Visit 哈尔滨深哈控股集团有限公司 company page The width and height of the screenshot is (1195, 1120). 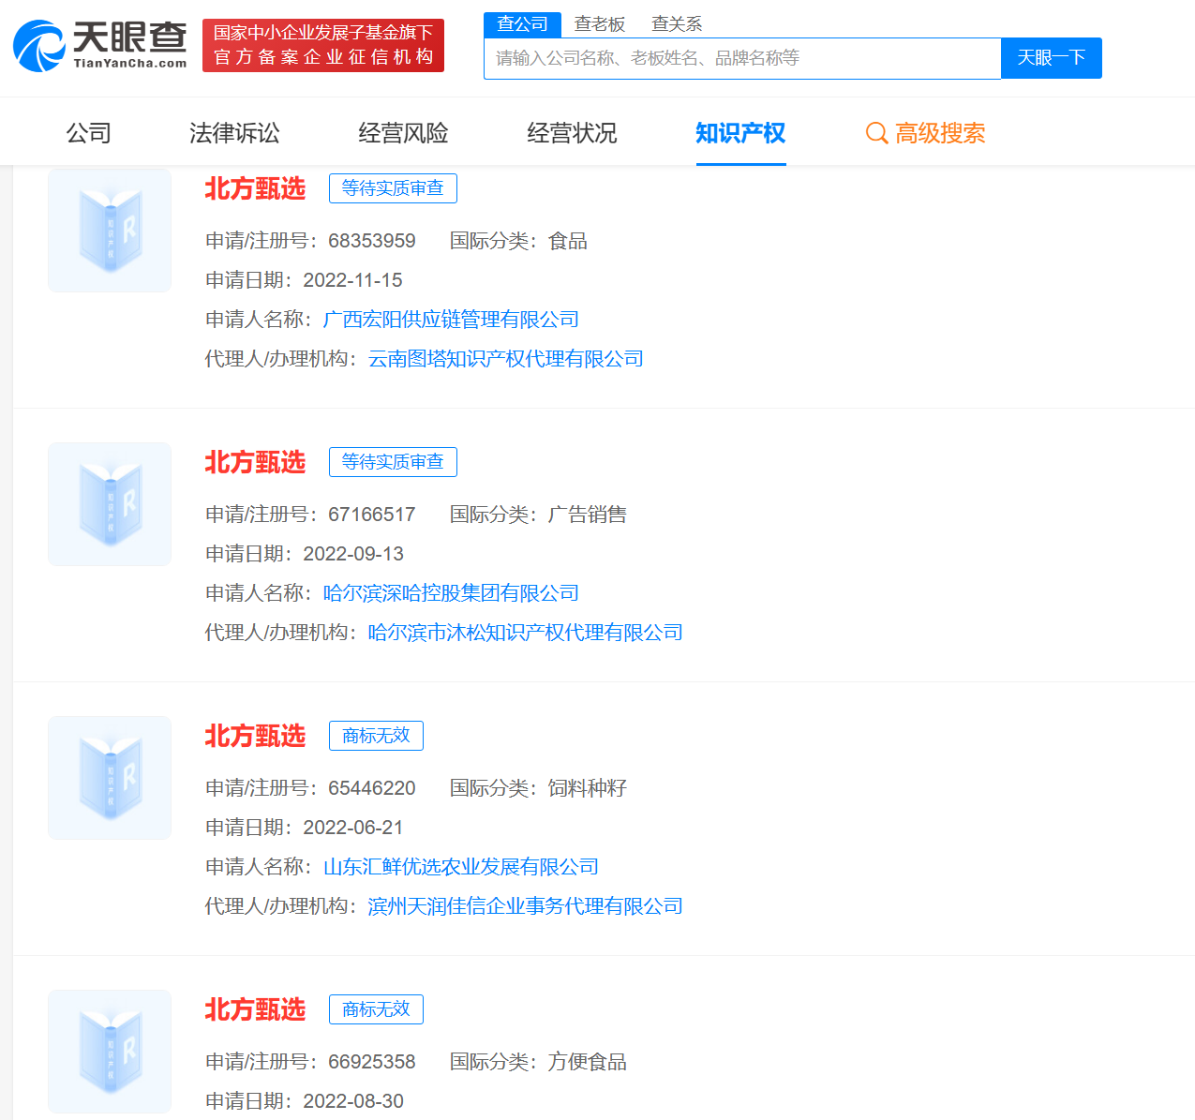(450, 592)
